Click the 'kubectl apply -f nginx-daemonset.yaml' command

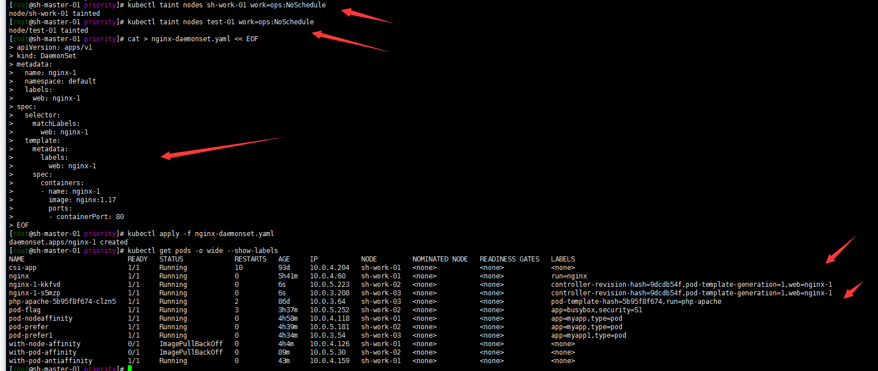(x=201, y=234)
